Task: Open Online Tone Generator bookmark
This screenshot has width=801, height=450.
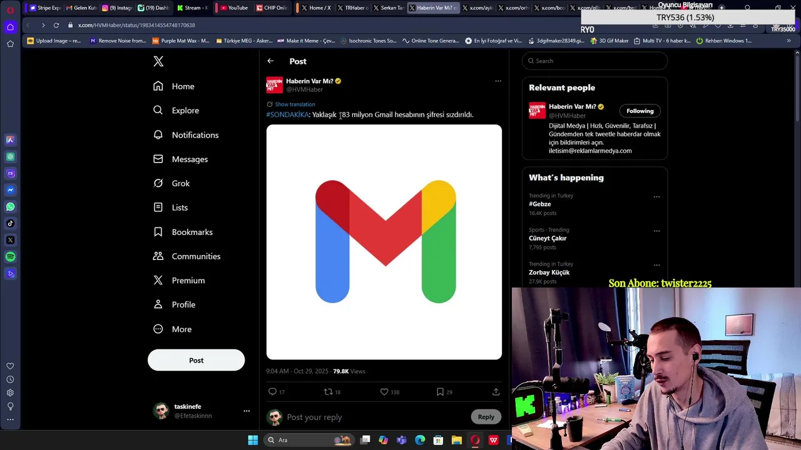Action: (431, 41)
